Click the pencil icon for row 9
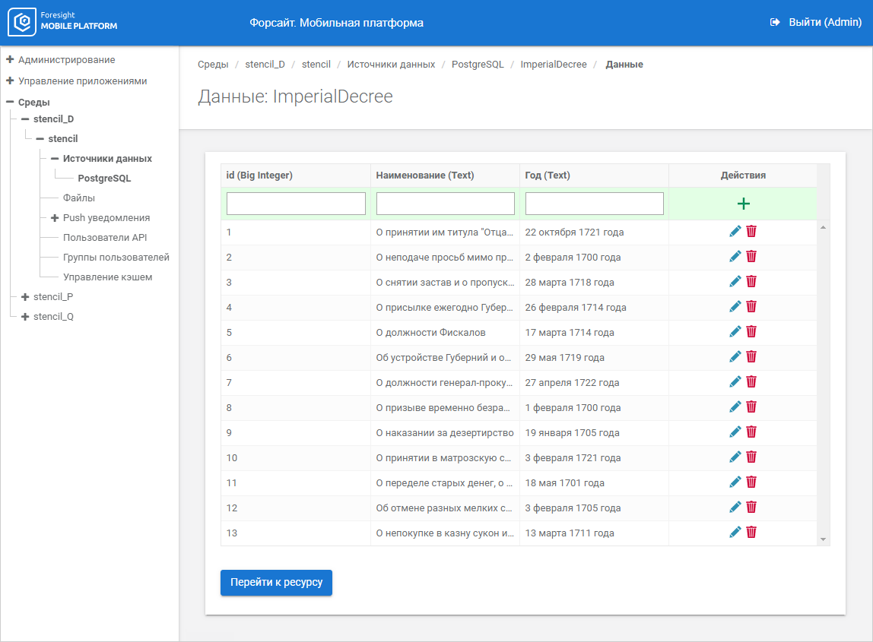The width and height of the screenshot is (873, 642). [735, 432]
